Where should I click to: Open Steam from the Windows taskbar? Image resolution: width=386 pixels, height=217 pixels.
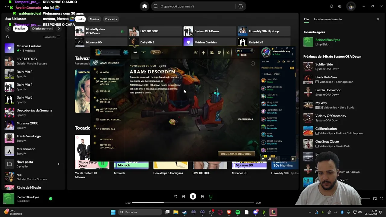click(185, 212)
